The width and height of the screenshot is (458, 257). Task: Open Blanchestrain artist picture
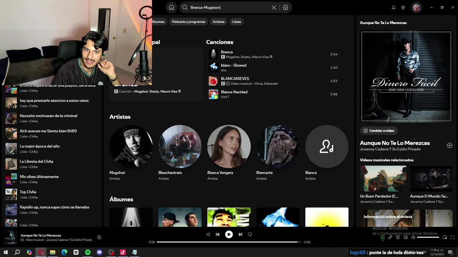click(x=180, y=146)
